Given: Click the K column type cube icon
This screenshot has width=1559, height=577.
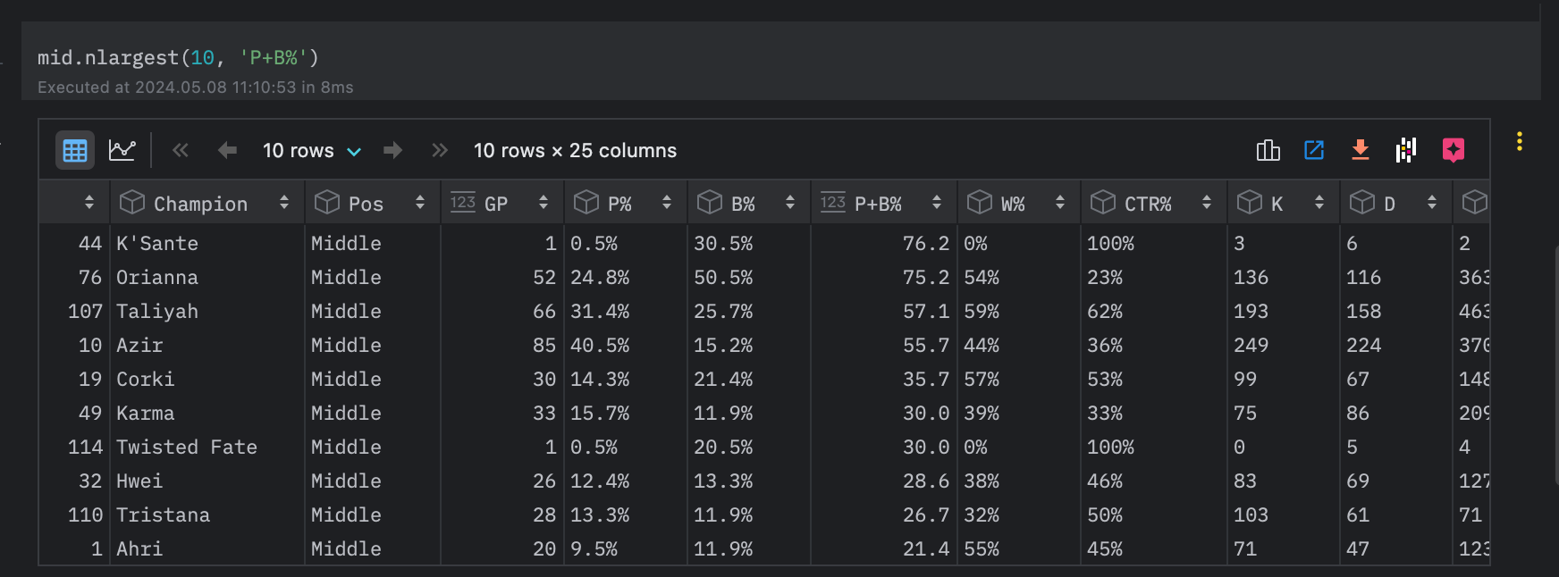Looking at the screenshot, I should pos(1250,203).
